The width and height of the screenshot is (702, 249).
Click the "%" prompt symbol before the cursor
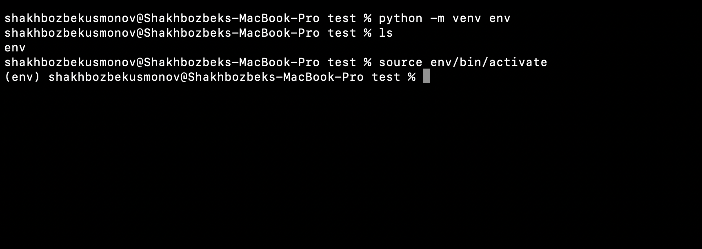click(x=411, y=77)
